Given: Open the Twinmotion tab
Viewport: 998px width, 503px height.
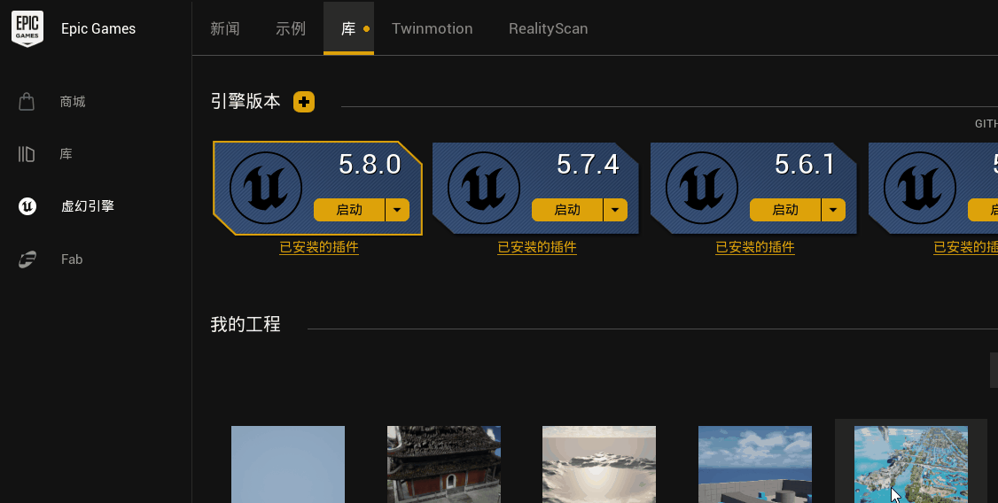Looking at the screenshot, I should pyautogui.click(x=433, y=28).
